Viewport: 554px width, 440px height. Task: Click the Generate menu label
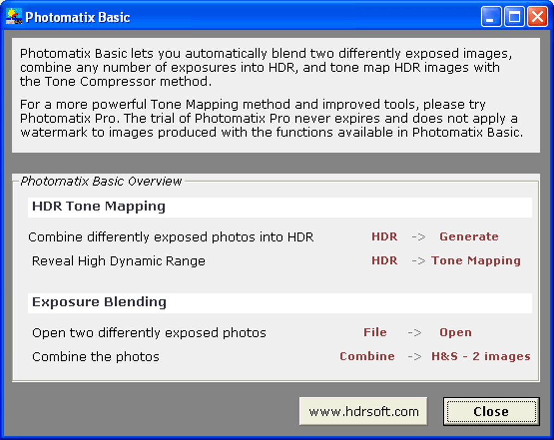click(469, 237)
